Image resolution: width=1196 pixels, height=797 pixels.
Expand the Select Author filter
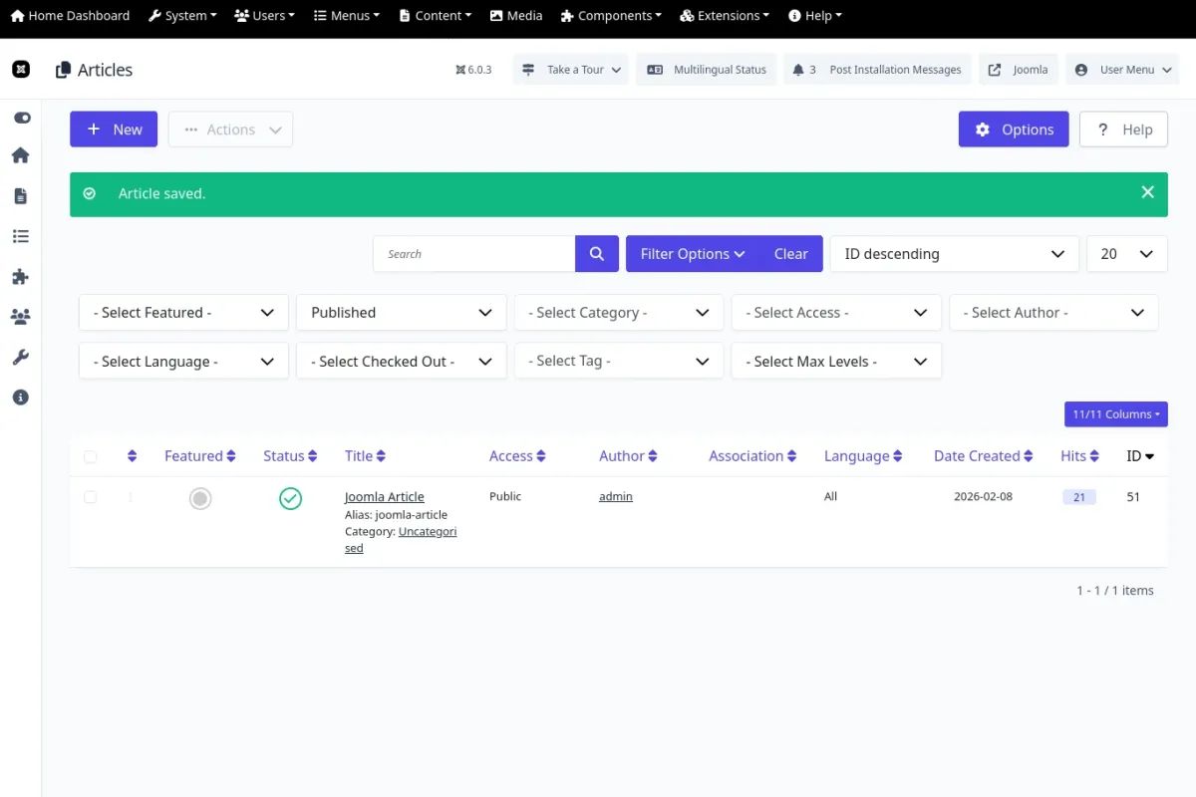point(1053,313)
